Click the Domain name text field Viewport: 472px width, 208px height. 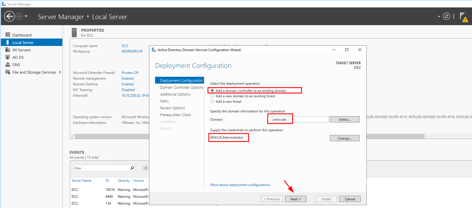(x=300, y=120)
